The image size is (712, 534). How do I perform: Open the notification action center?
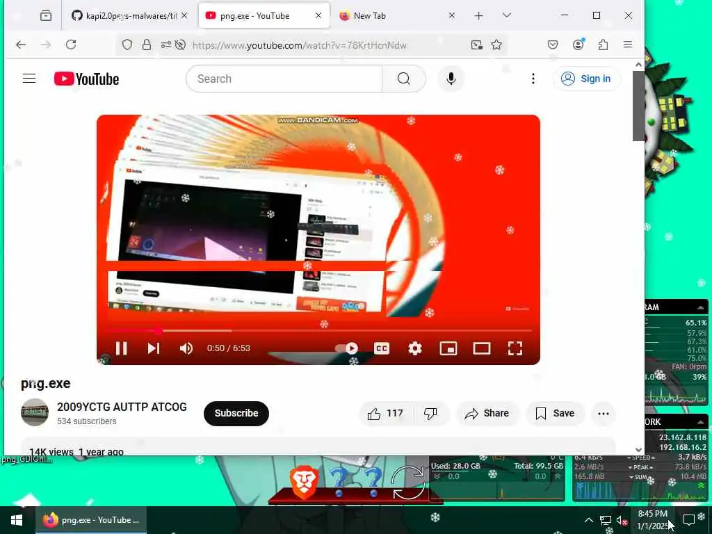pos(689,520)
